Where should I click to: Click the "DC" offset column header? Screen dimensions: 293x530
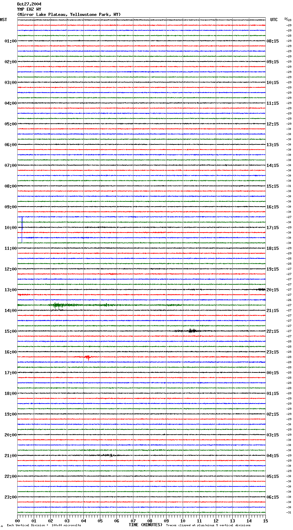286,19
